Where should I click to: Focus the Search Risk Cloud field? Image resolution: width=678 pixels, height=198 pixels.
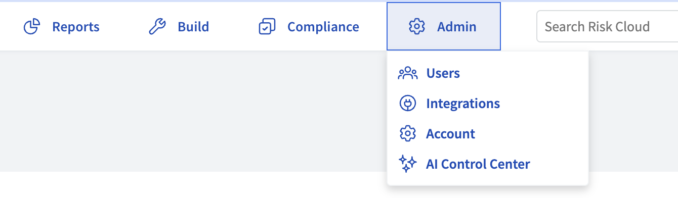click(607, 27)
